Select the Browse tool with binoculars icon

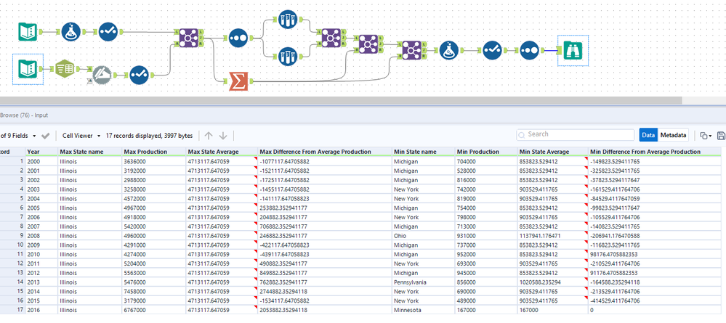[571, 51]
